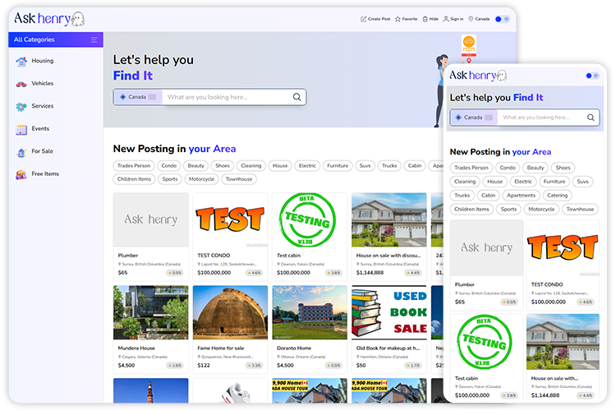Select the Catering chip in mobile preview

[557, 196]
